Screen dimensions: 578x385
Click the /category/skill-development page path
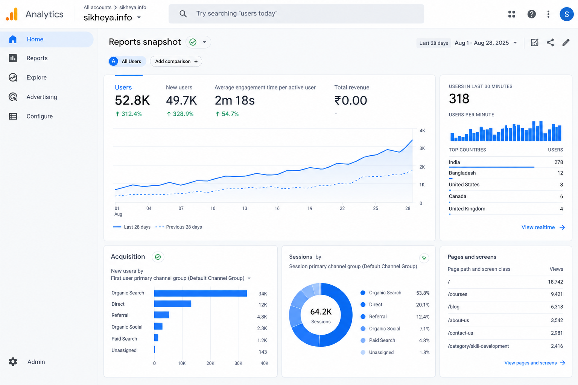[x=478, y=346]
